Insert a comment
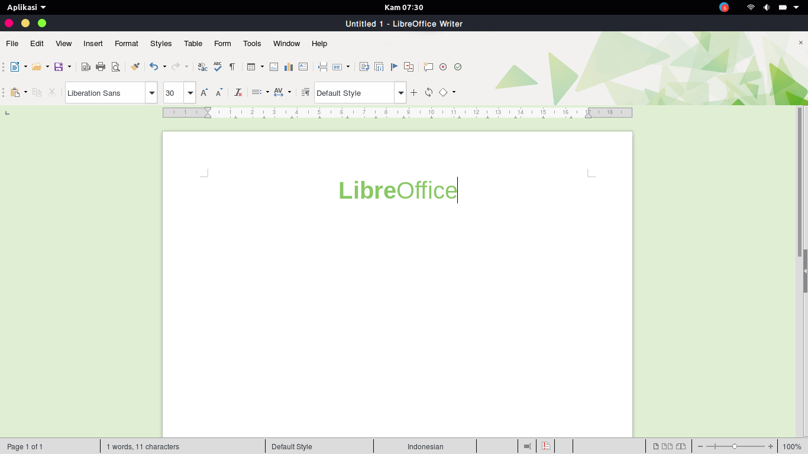 (x=428, y=67)
